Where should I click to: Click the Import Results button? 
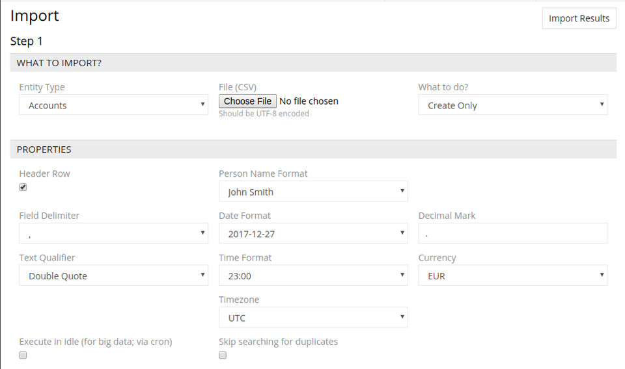point(579,18)
